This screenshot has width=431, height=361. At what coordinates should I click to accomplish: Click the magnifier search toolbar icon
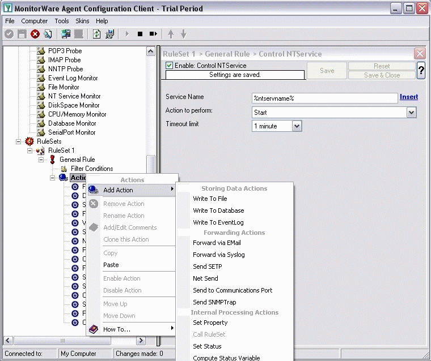(x=48, y=34)
